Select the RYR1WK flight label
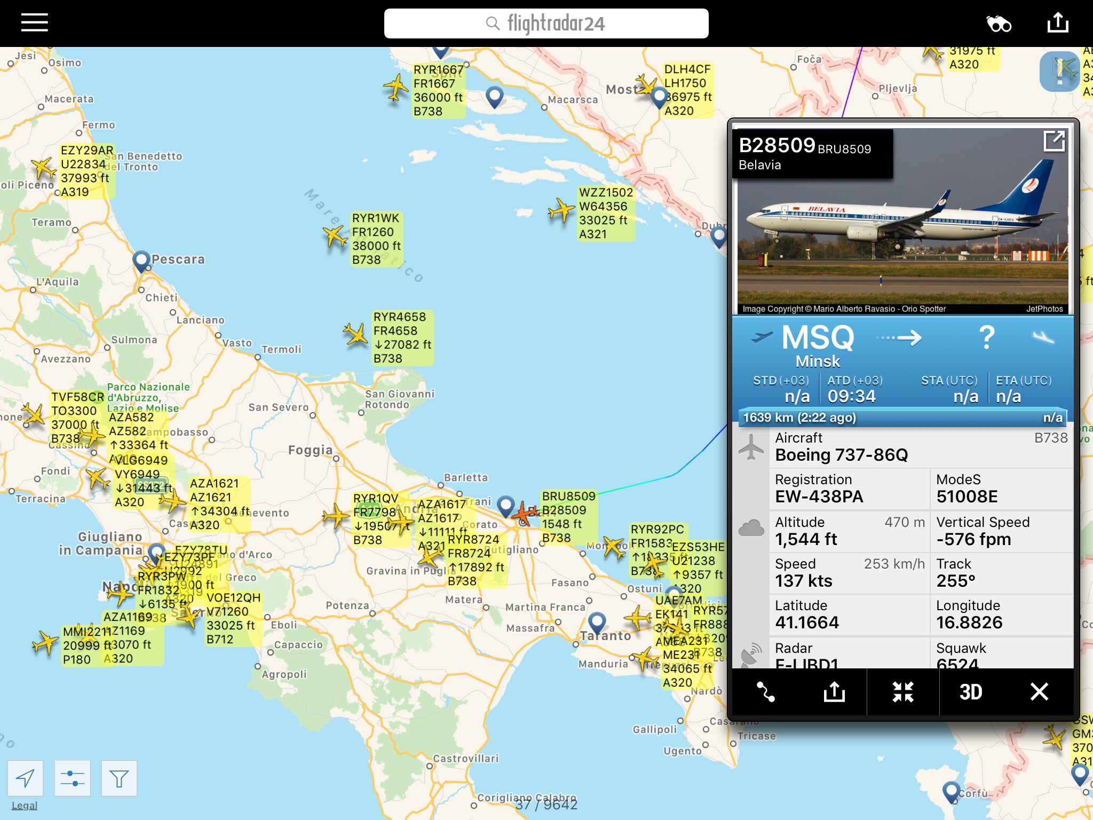The width and height of the screenshot is (1093, 820). pos(376,239)
